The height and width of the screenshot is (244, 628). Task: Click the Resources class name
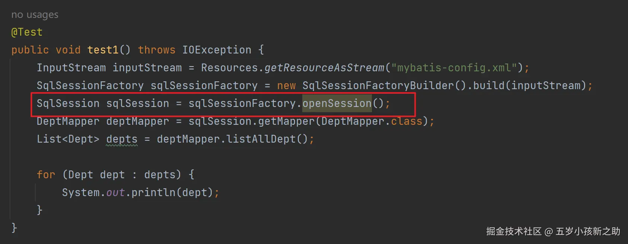[229, 68]
